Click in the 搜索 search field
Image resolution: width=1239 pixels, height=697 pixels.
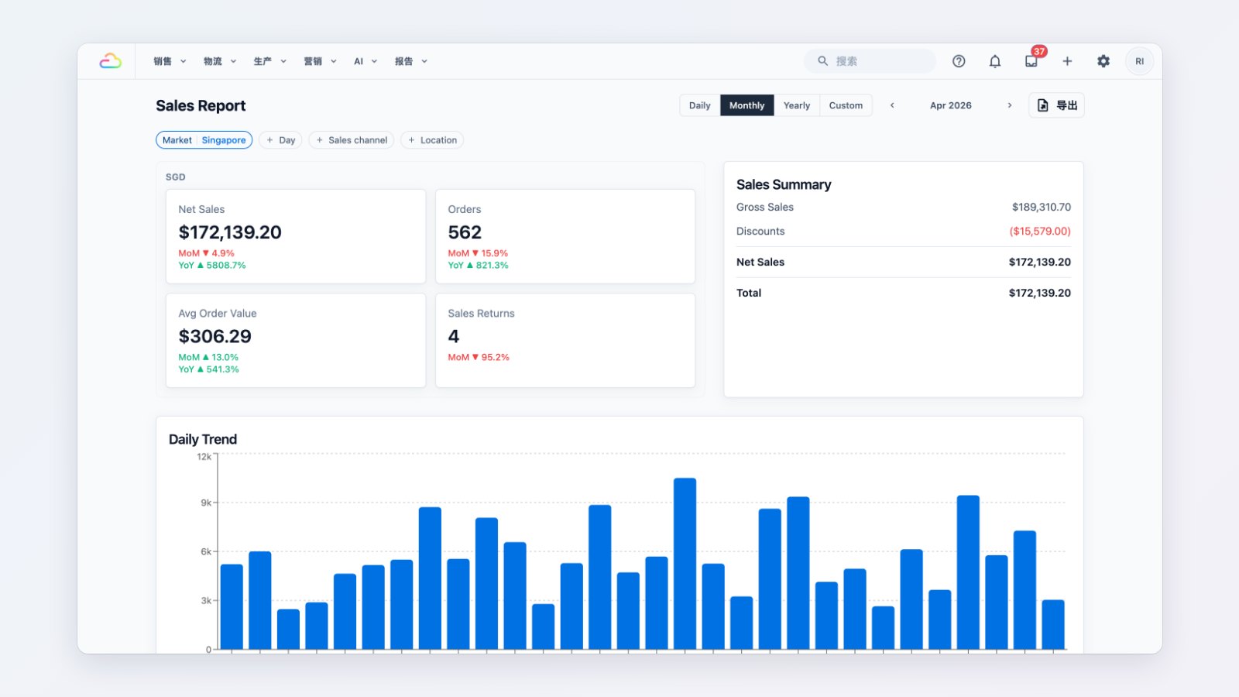tap(870, 61)
